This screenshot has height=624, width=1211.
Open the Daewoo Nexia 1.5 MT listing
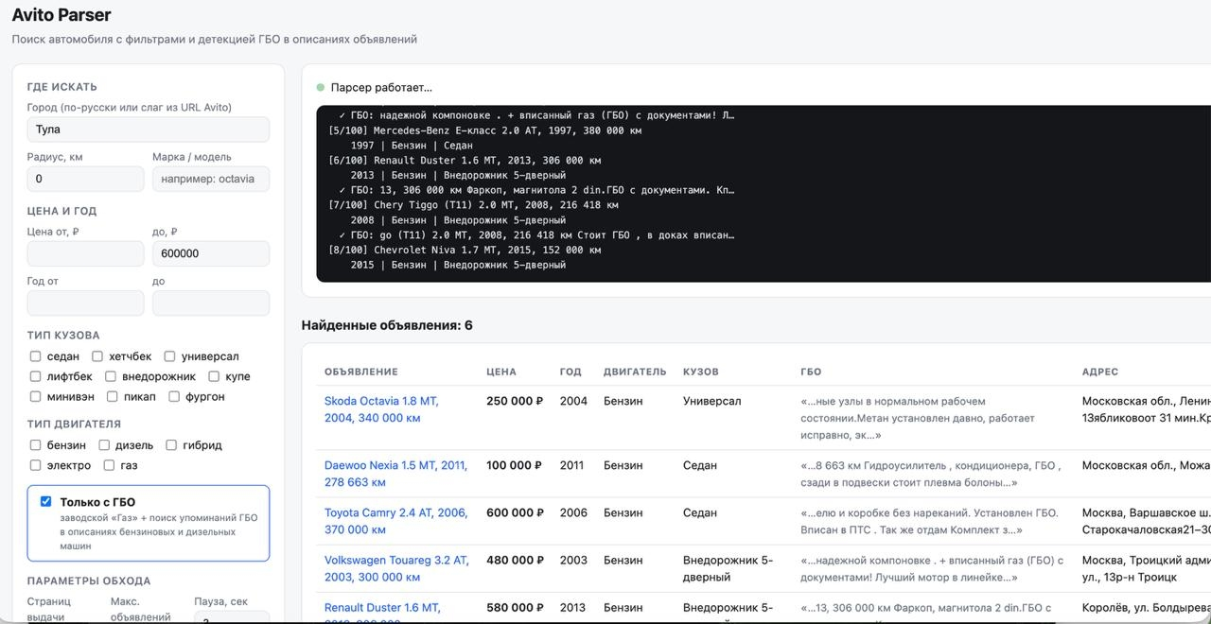pos(395,474)
